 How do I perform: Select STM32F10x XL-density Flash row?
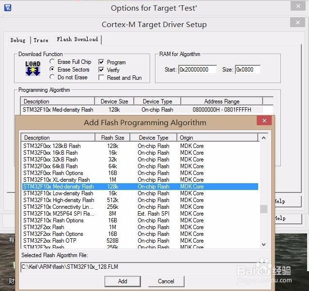(140, 180)
